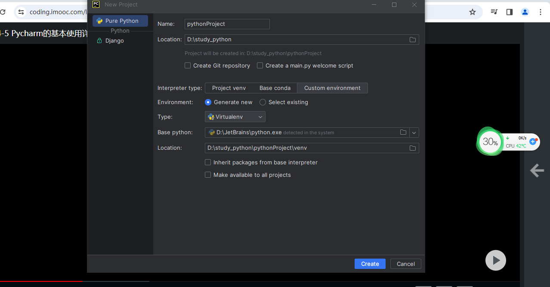Viewport: 550px width, 287px height.
Task: Play the video in the browser
Action: [x=496, y=260]
